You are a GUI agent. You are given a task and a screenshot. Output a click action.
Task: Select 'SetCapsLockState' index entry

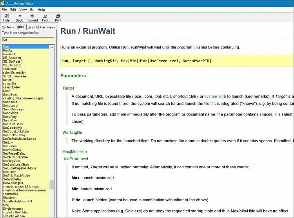tap(16, 132)
